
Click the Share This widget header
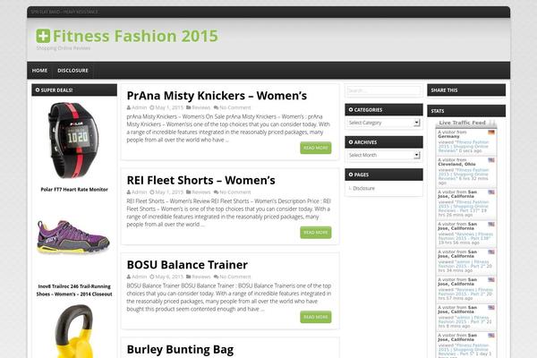click(x=466, y=90)
